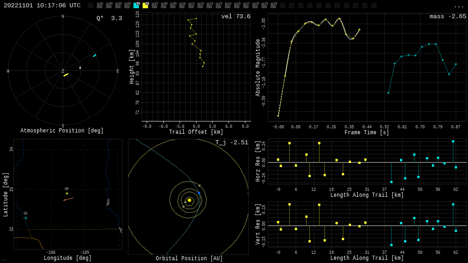
Task: Open the three-dot overflow menu
Action: coord(458,6)
